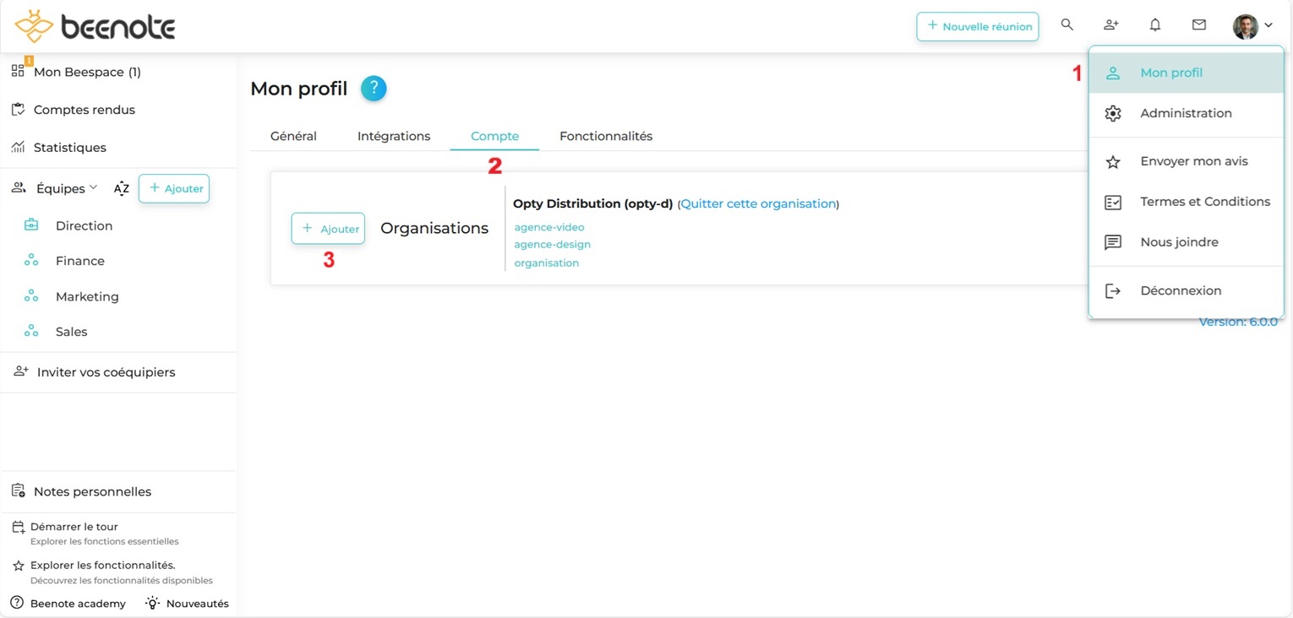This screenshot has width=1293, height=618.
Task: Open the agence-video organisation link
Action: tap(549, 227)
